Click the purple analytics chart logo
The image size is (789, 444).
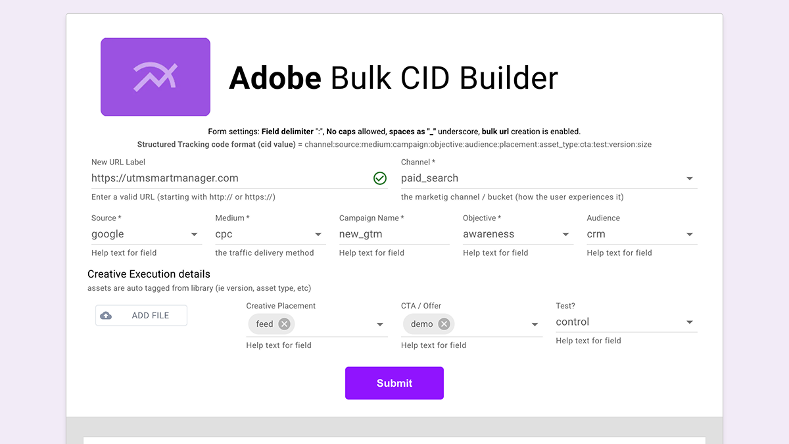tap(155, 77)
